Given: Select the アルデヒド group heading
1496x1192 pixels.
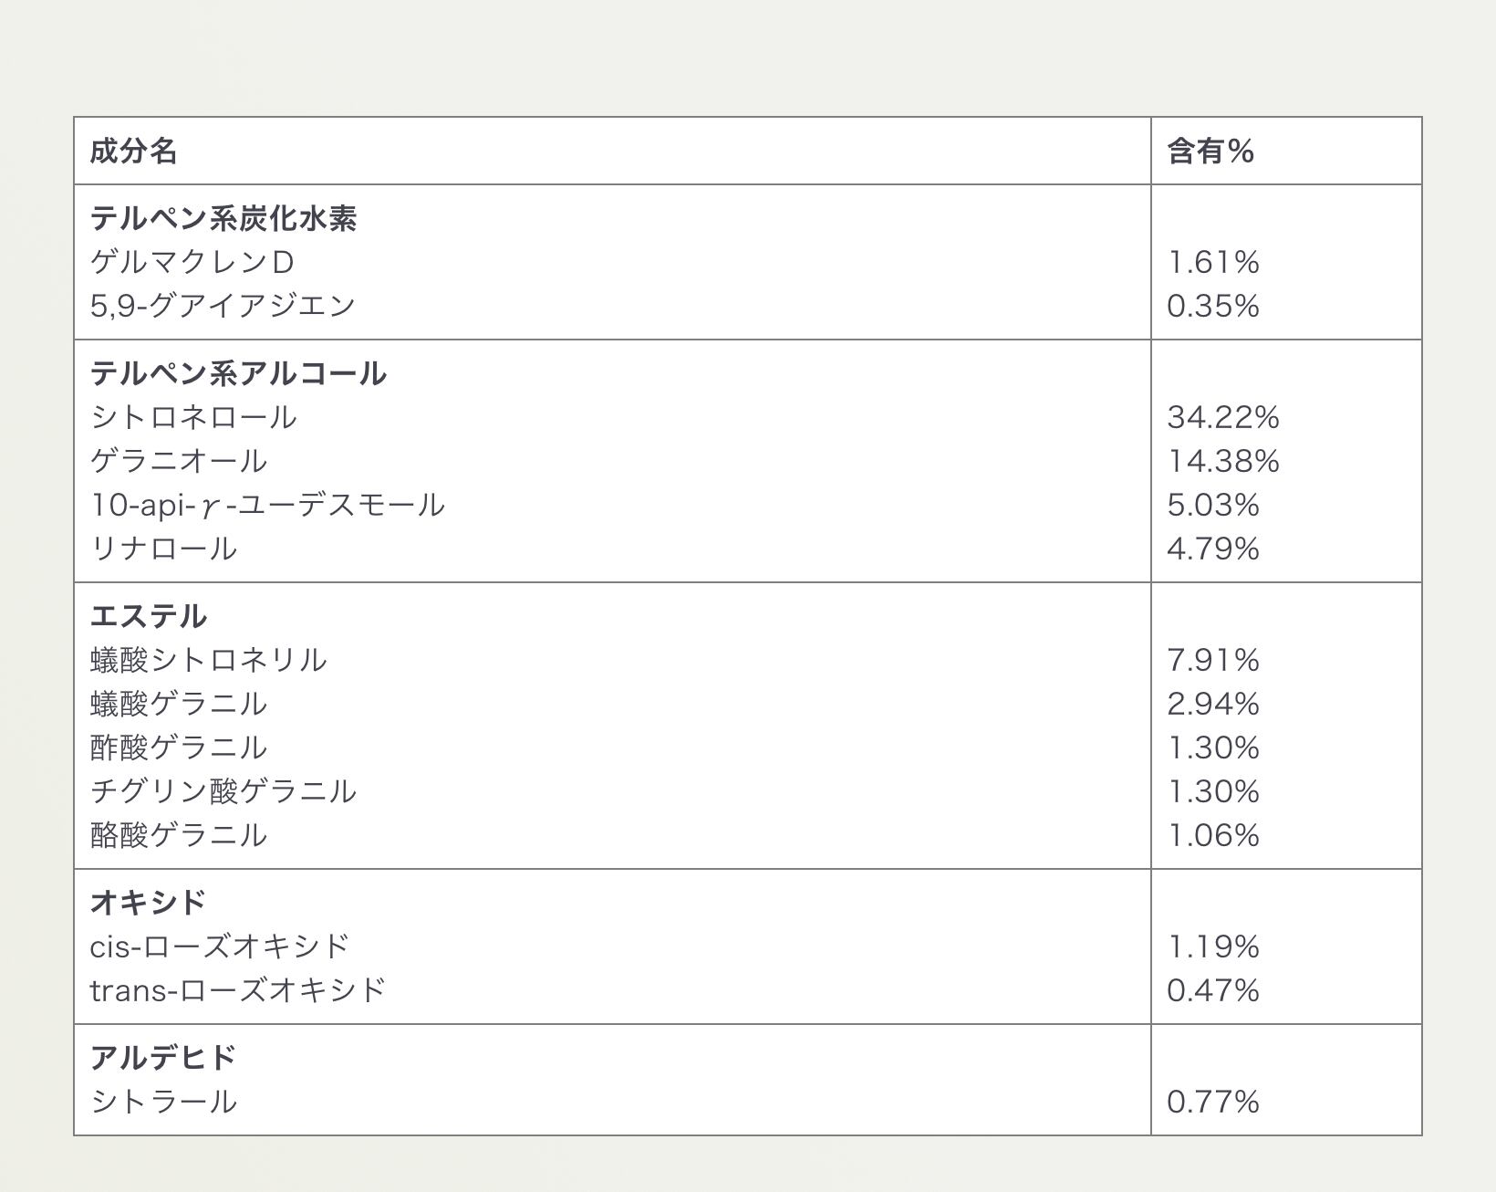Looking at the screenshot, I should tap(163, 1058).
